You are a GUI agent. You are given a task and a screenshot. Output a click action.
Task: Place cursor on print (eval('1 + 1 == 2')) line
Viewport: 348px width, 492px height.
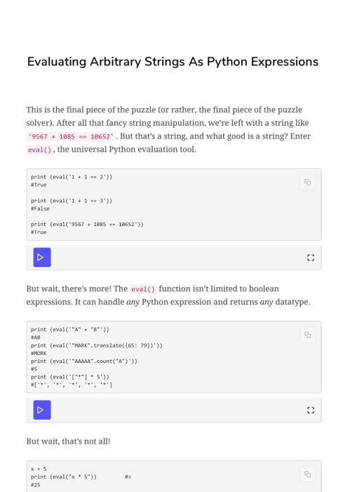click(x=72, y=177)
